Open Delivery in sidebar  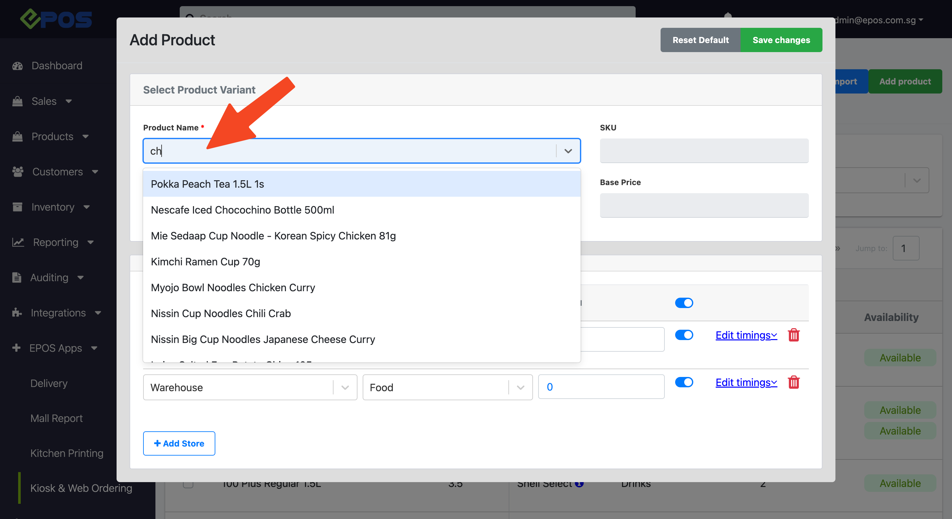point(49,383)
